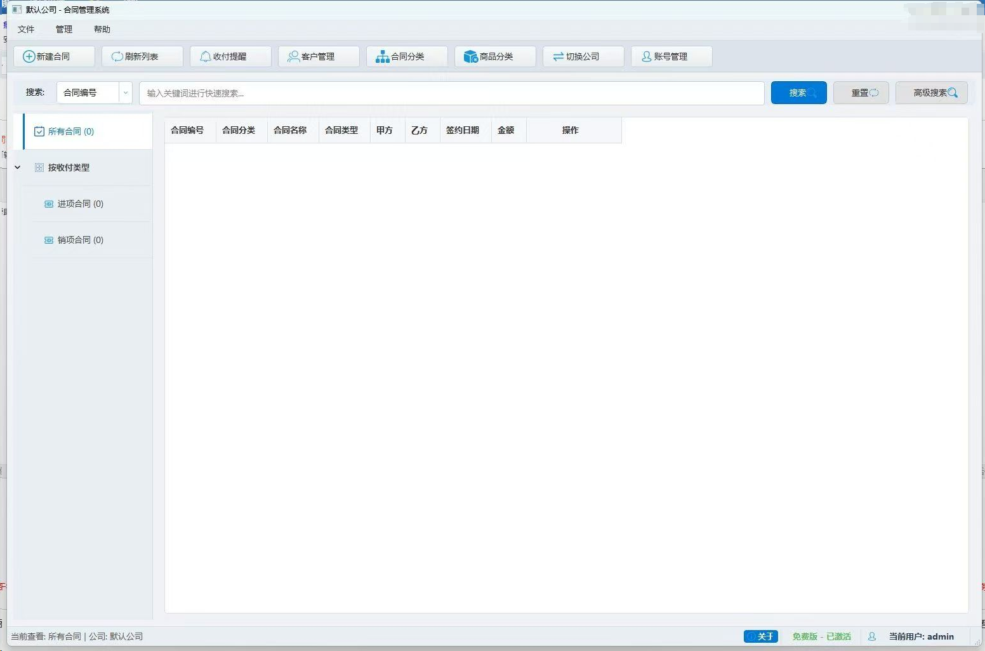Open the 合同编号 search field dropdown
985x651 pixels.
tap(125, 93)
